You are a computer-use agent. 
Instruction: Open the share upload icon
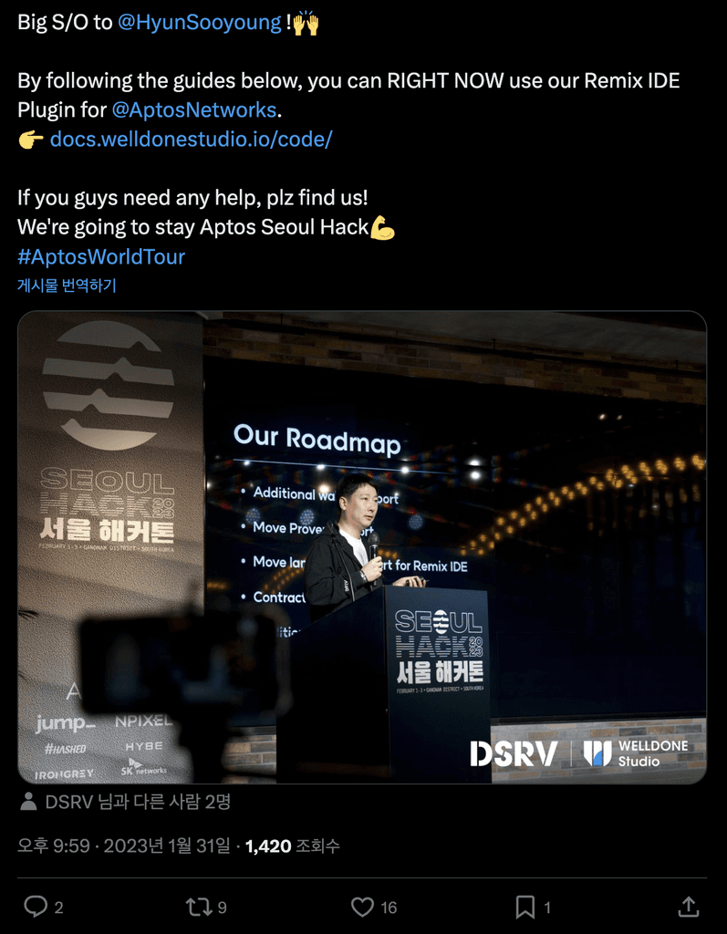pos(689,907)
